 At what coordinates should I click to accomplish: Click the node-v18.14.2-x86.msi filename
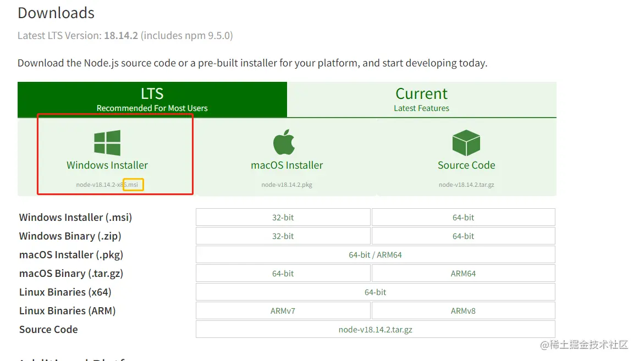coord(107,185)
